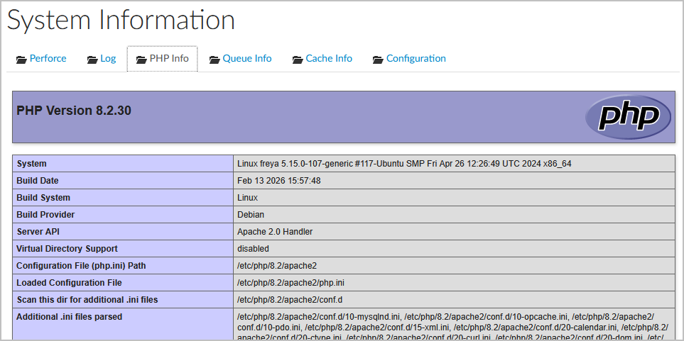Click the System Information heading
Viewport: 684px width, 341px height.
click(x=121, y=20)
